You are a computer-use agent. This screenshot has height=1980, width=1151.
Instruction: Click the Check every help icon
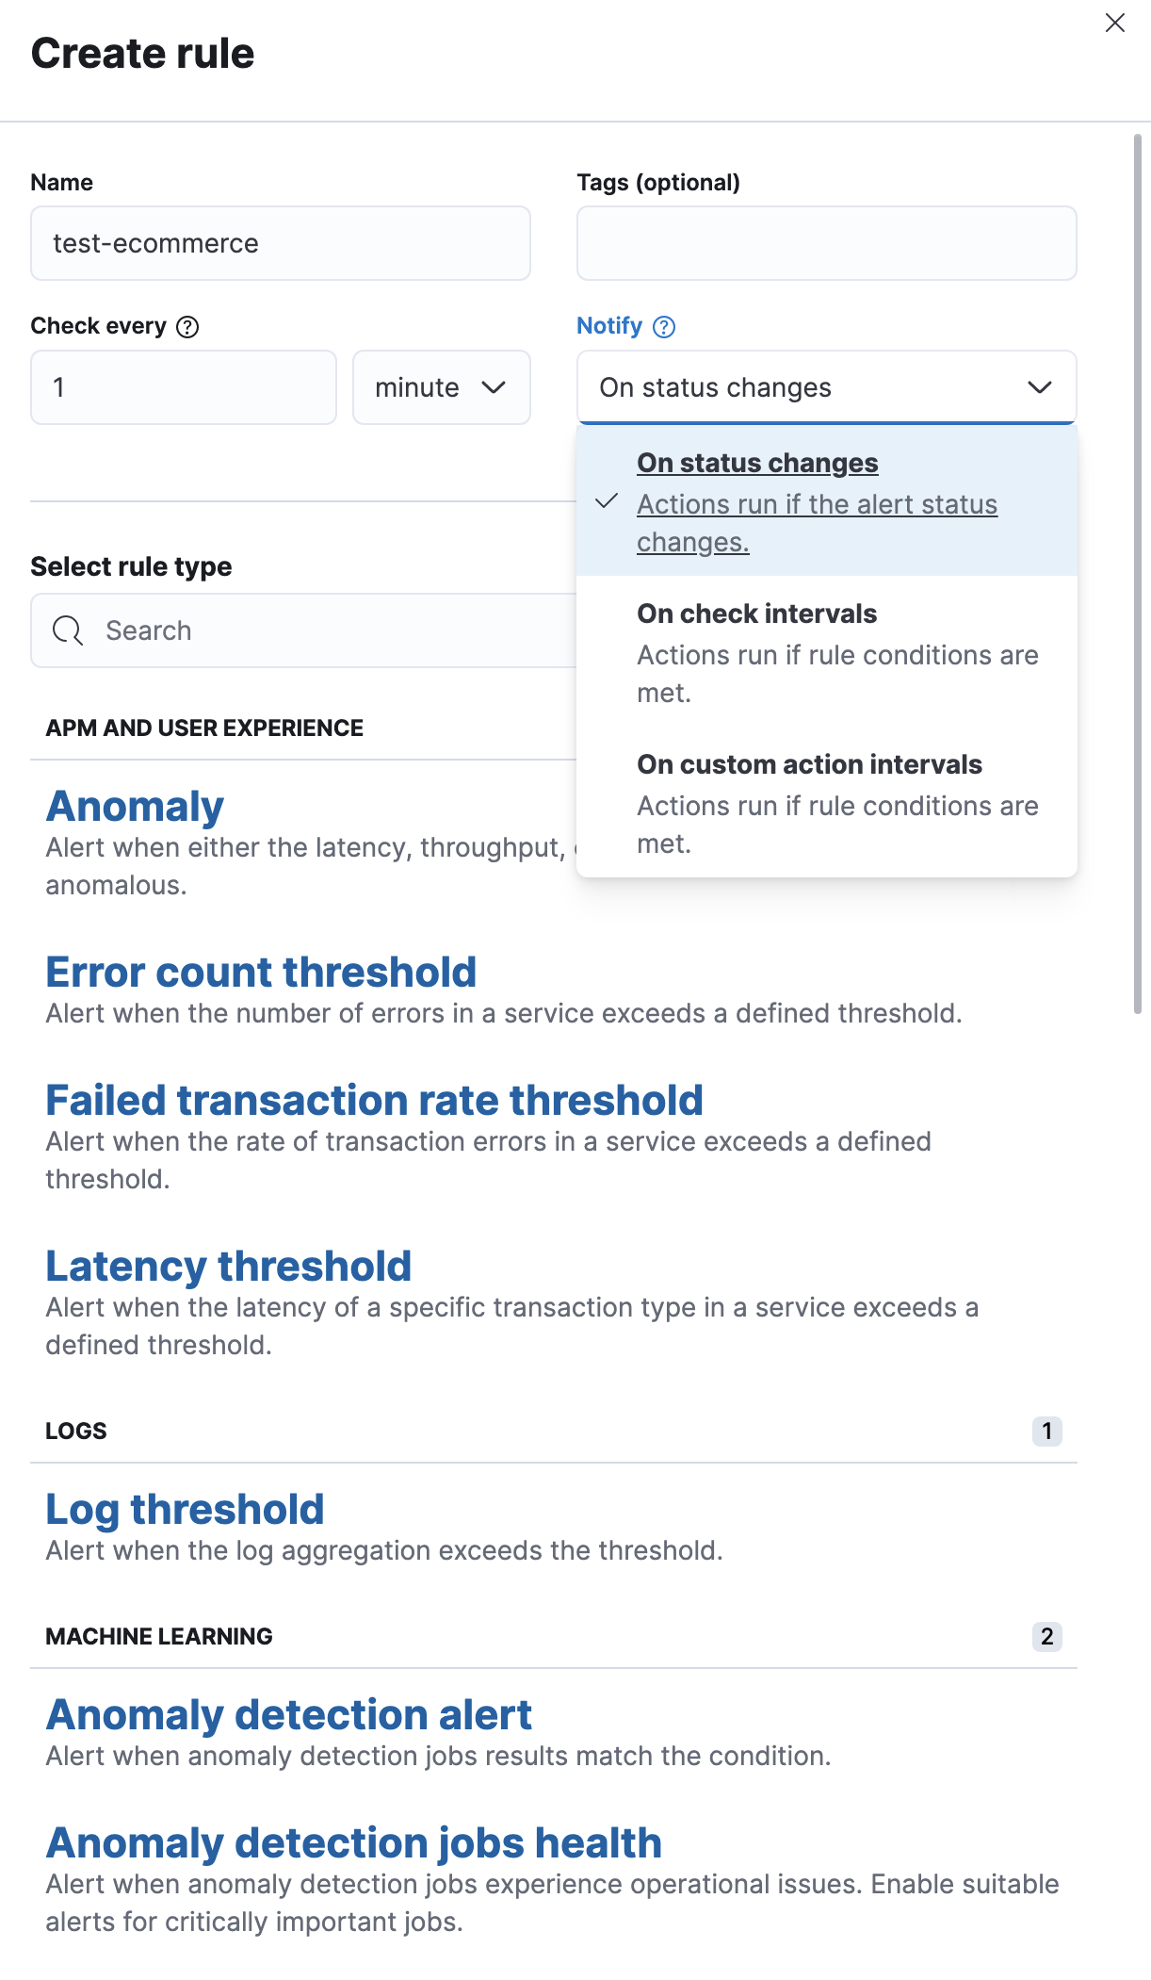(186, 327)
